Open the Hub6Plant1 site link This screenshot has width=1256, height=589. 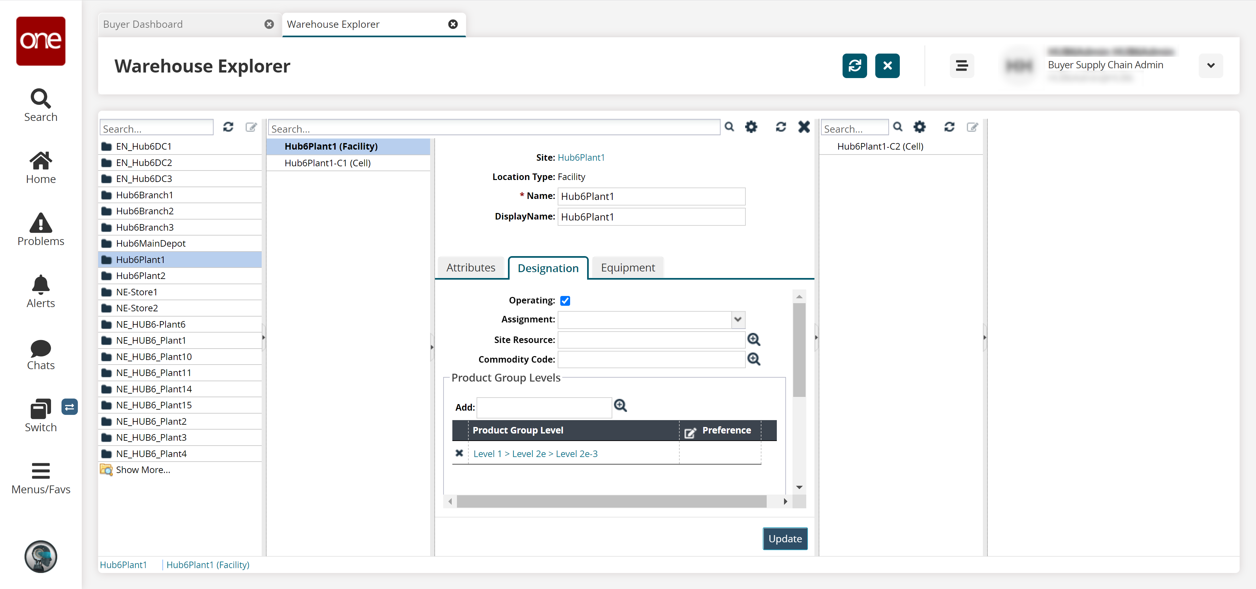[581, 157]
